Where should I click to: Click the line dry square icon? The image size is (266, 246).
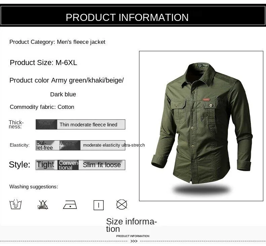click(99, 205)
